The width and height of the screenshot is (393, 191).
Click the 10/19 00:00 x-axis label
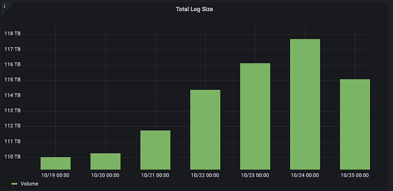(x=55, y=175)
